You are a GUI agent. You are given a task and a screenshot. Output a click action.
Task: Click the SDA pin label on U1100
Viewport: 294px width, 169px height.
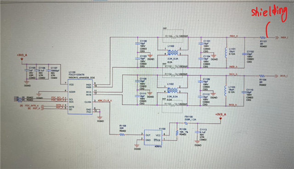[71, 102]
